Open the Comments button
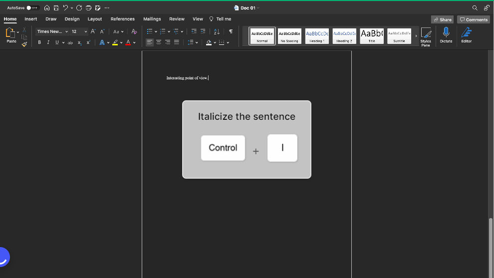Viewport: 494px width, 278px height. [x=474, y=19]
